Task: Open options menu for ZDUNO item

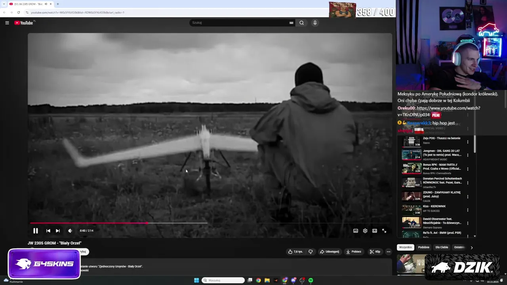Action: (468, 197)
